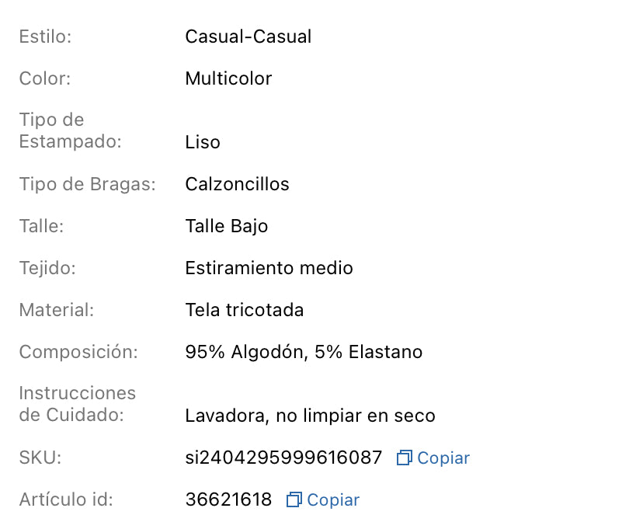Click the Tela tricotada material value
643x522 pixels.
point(244,310)
